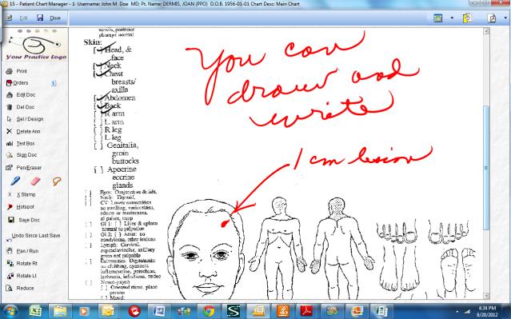Open the Edit menu in top toolbar
Screen dimensions: 511x319
coord(23,18)
